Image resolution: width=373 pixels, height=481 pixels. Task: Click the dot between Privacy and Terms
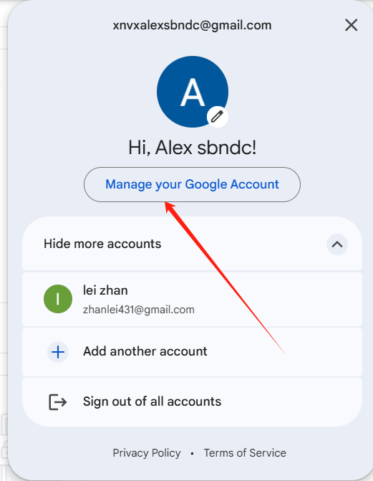[x=192, y=453]
